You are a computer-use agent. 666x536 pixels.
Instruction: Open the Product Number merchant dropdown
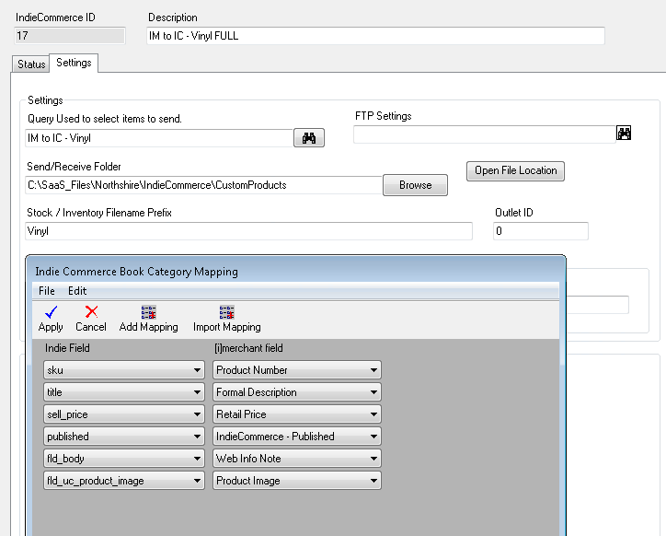[297, 370]
